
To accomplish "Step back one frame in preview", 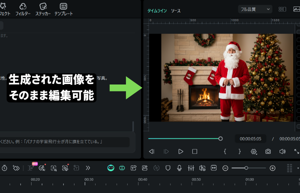I will (x=152, y=152).
